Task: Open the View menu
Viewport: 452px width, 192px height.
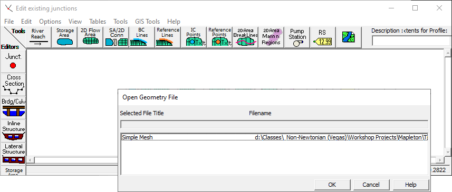Action: tap(75, 21)
